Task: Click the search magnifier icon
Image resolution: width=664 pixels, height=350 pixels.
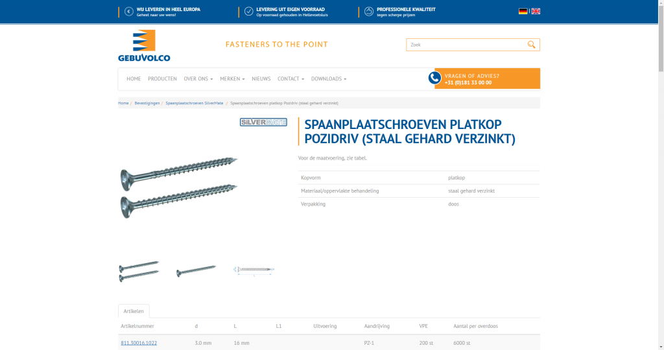Action: click(x=531, y=45)
